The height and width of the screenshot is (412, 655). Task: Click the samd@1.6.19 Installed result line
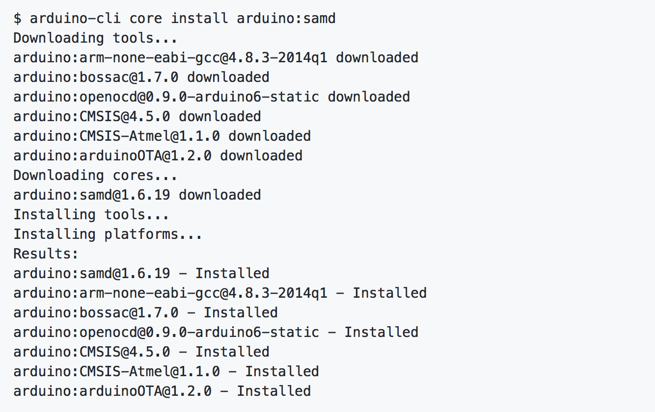141,274
